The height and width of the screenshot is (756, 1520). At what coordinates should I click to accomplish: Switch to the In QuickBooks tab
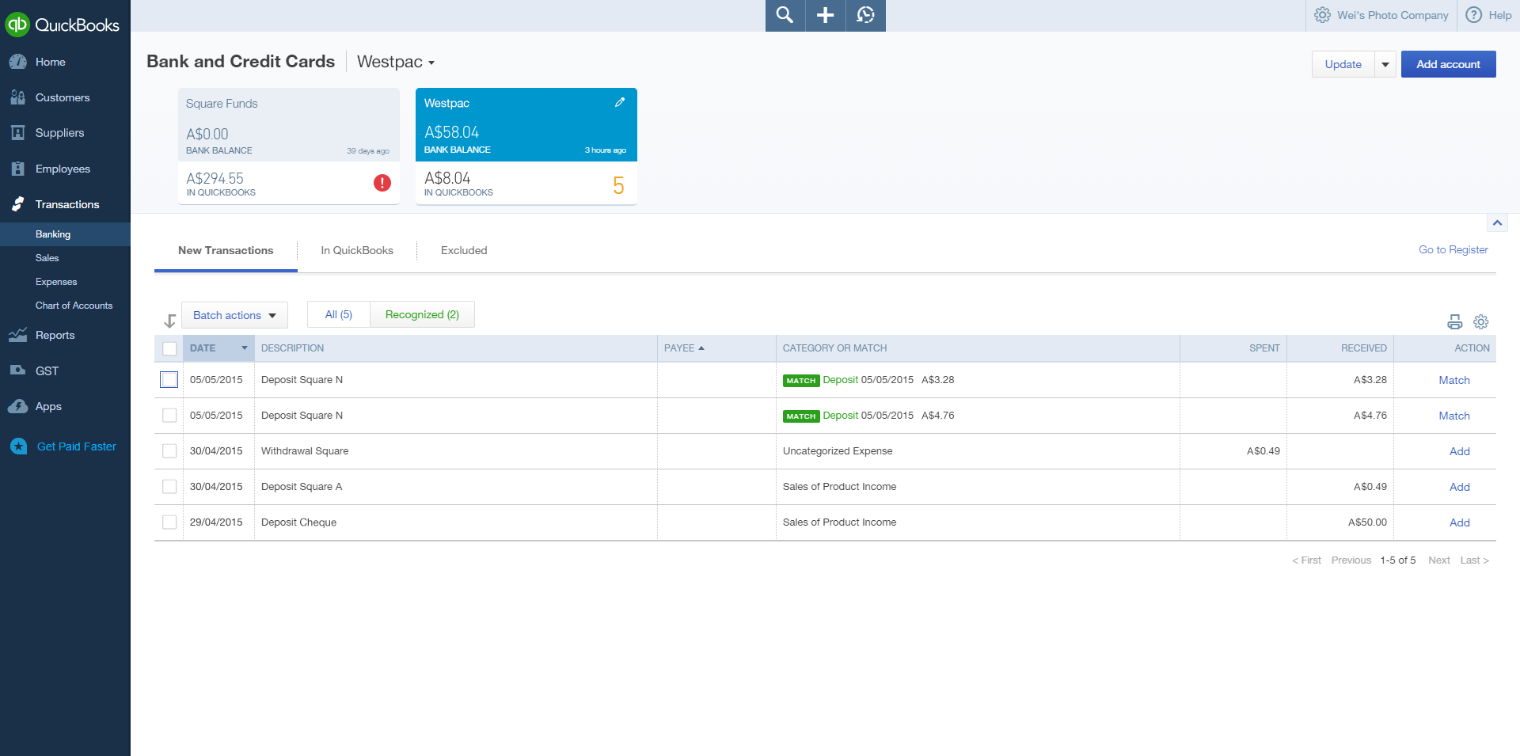click(357, 250)
